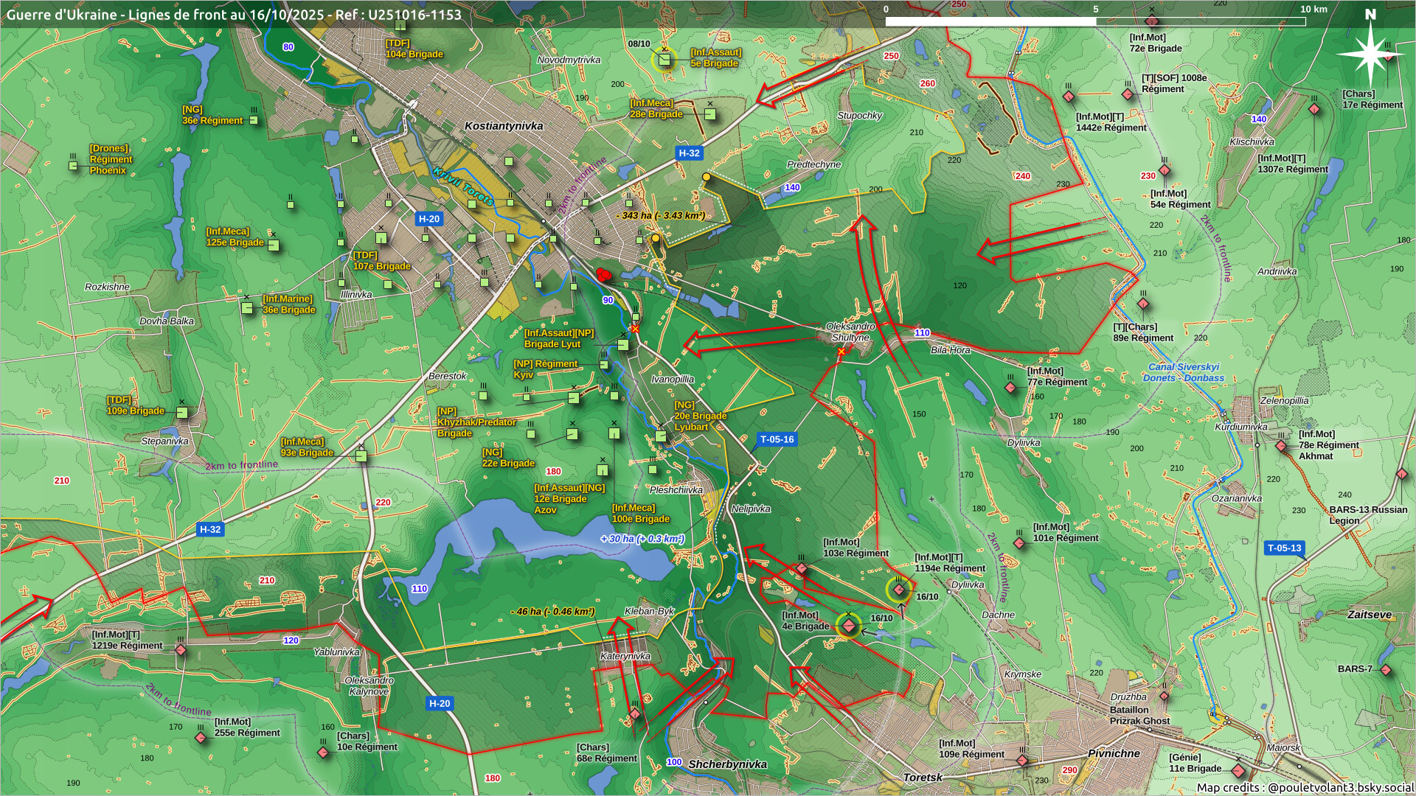Click the yellow-circled 5e Brigade unit marker
The height and width of the screenshot is (796, 1416).
[664, 59]
